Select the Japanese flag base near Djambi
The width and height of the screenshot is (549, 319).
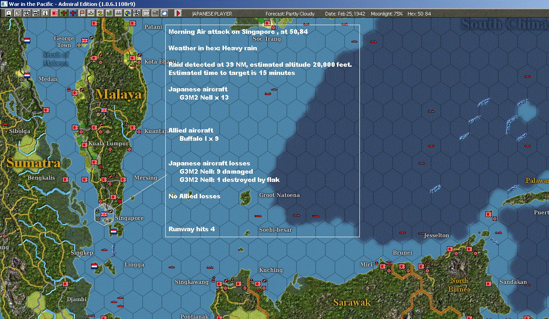coord(65,284)
